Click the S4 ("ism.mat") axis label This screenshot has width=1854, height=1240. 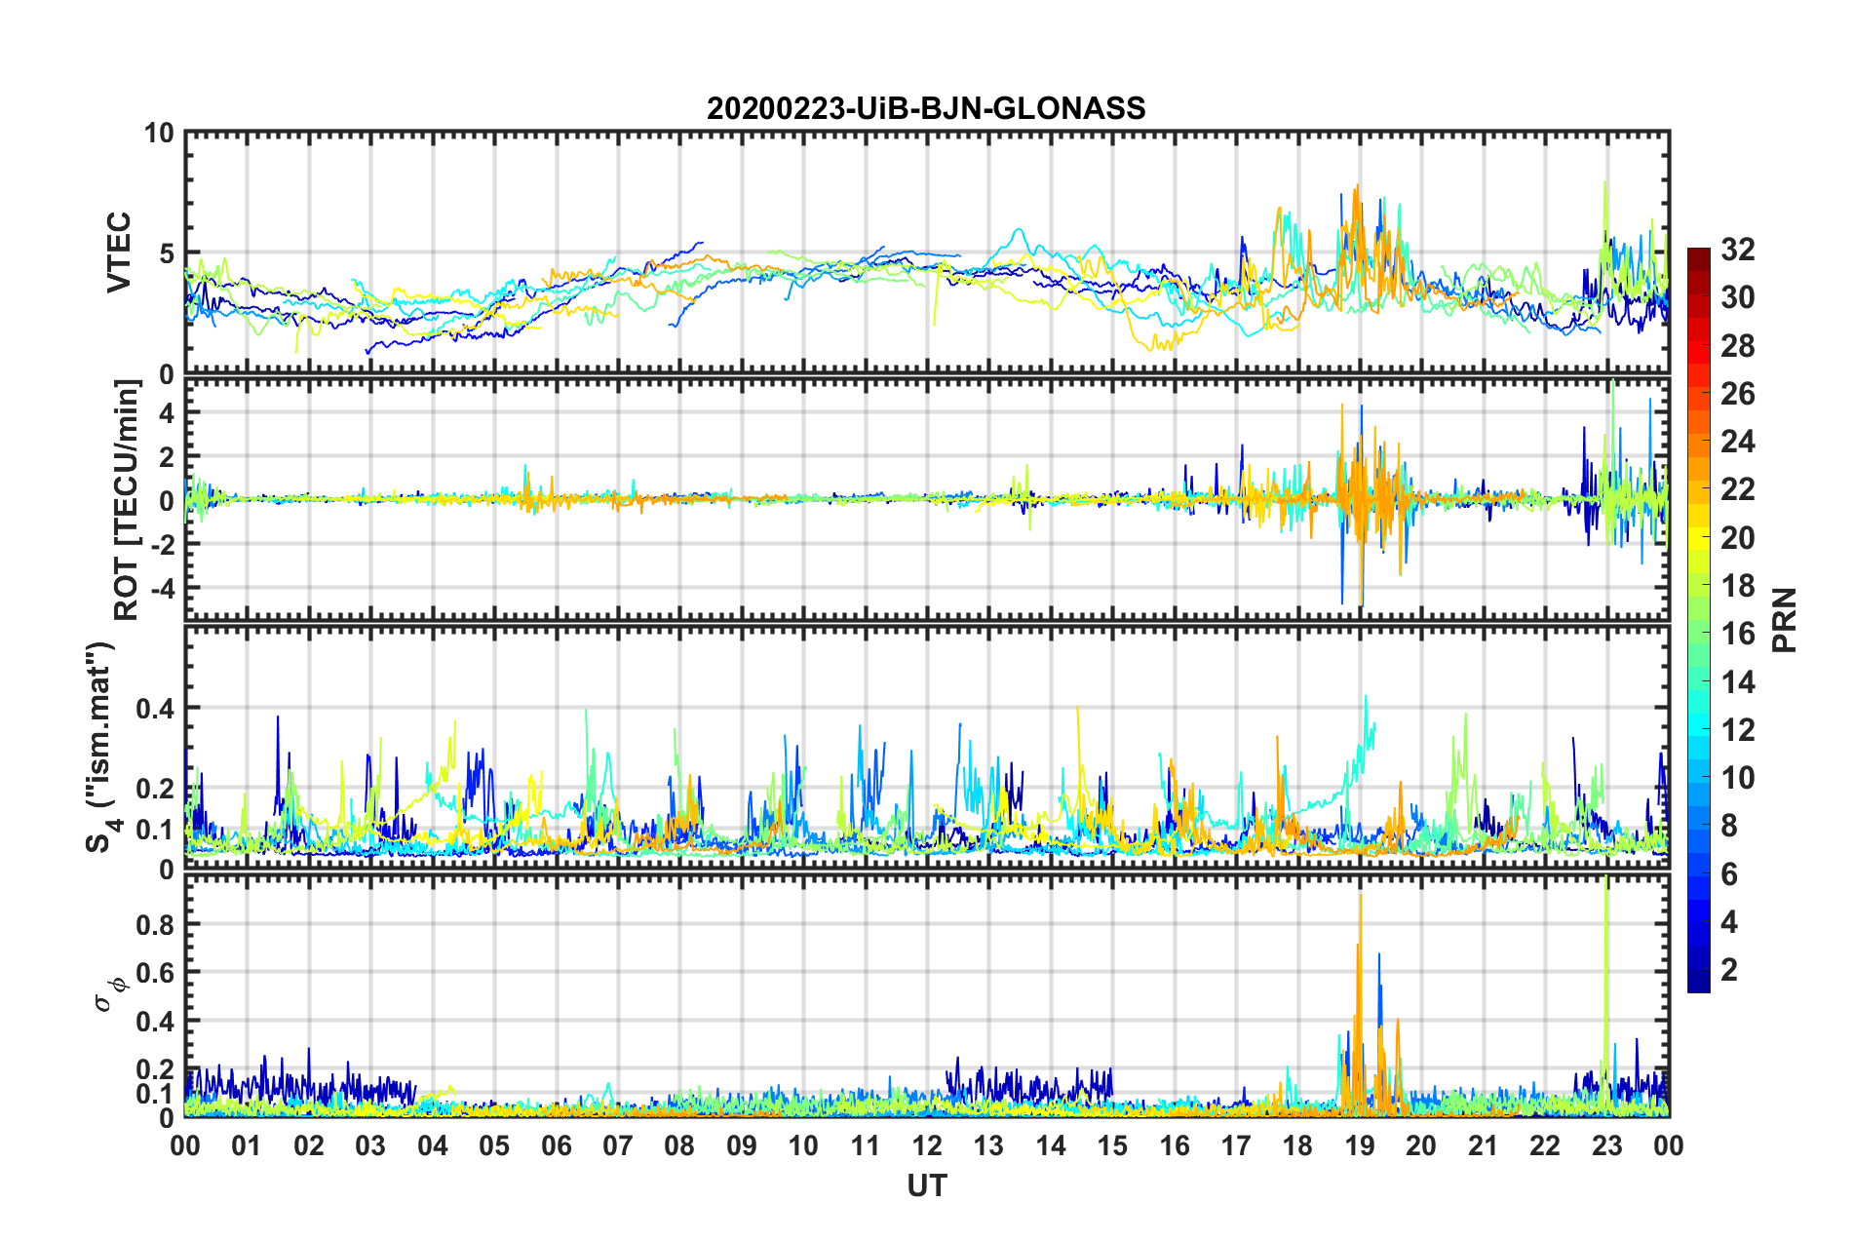pos(100,748)
